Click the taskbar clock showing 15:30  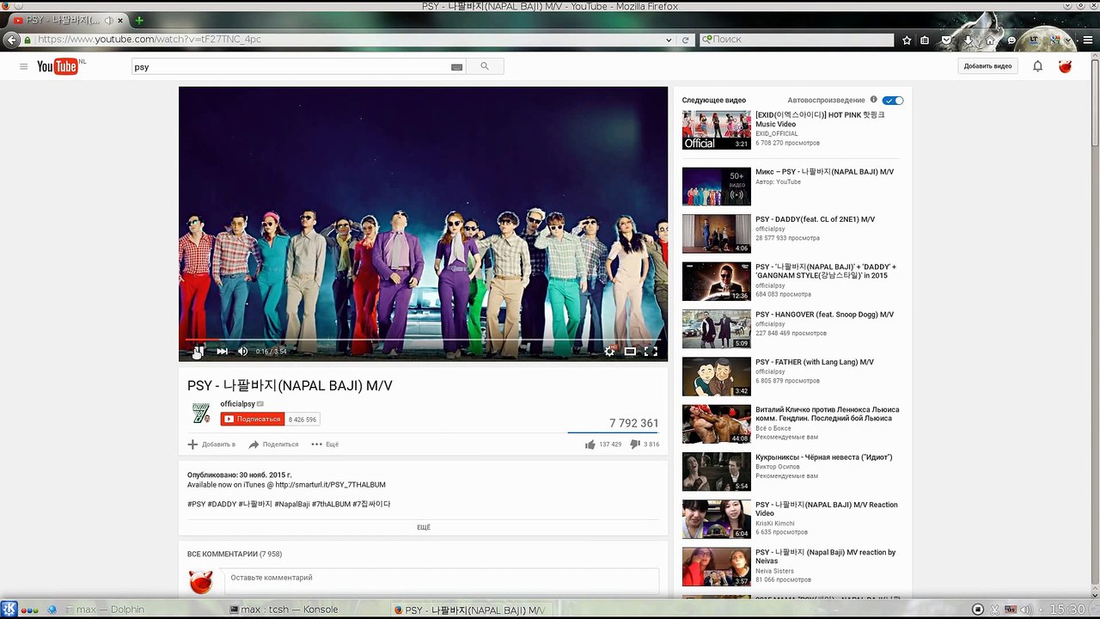(1066, 610)
